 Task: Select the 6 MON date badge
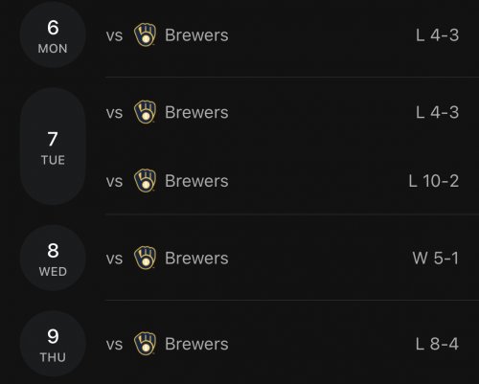point(53,34)
